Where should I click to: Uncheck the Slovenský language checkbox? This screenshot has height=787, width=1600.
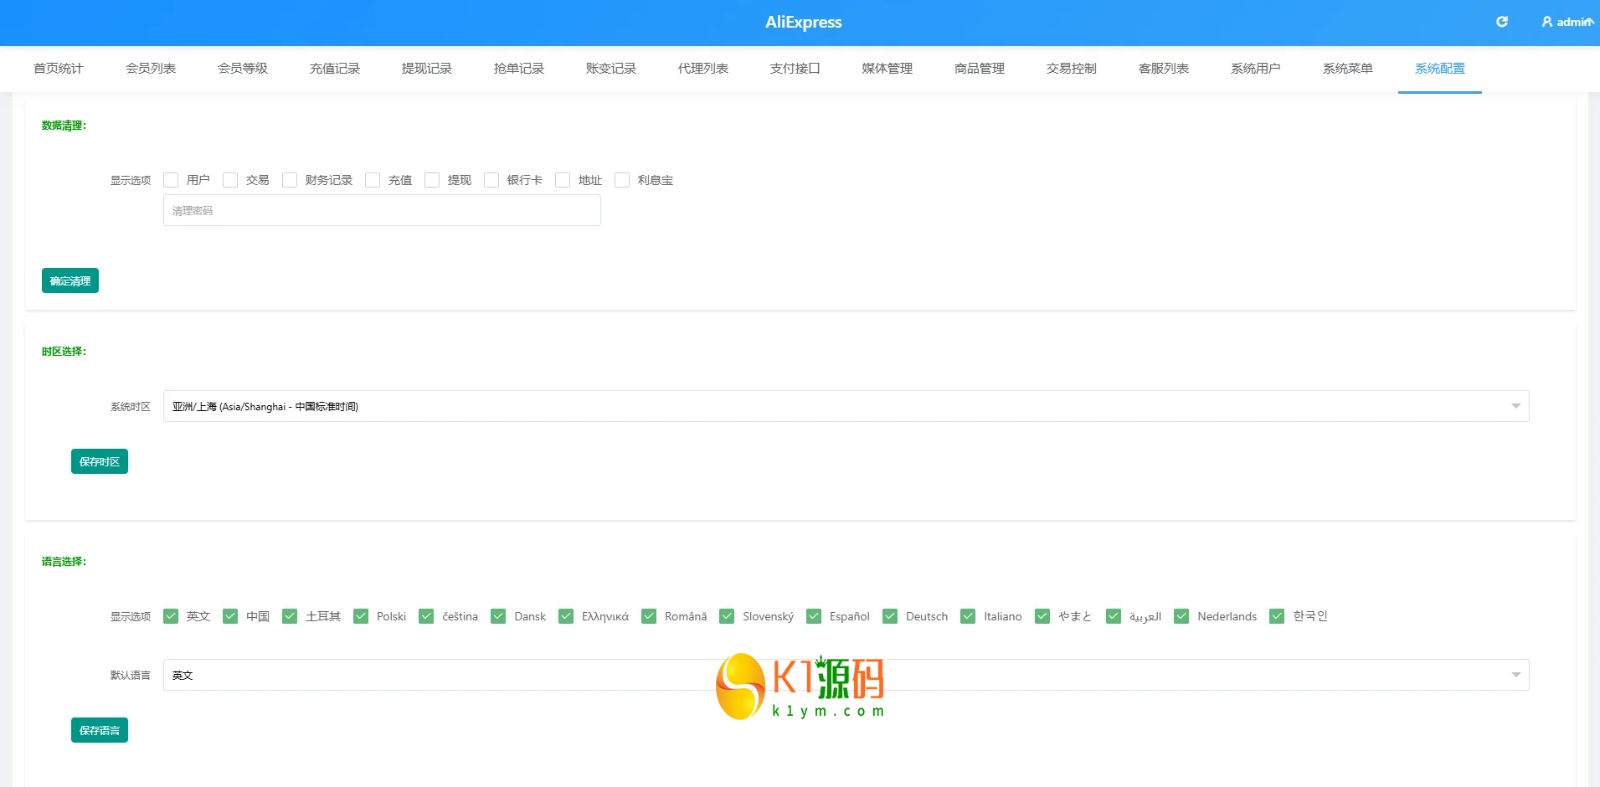click(727, 616)
